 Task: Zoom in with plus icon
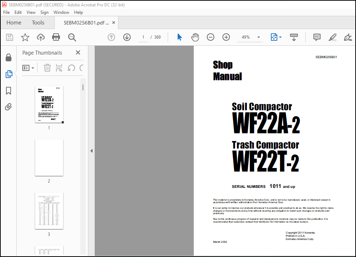tap(226, 37)
